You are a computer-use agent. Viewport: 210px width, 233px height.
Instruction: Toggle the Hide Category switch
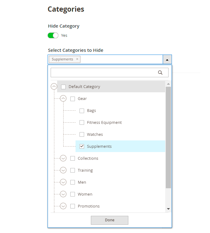click(x=53, y=35)
